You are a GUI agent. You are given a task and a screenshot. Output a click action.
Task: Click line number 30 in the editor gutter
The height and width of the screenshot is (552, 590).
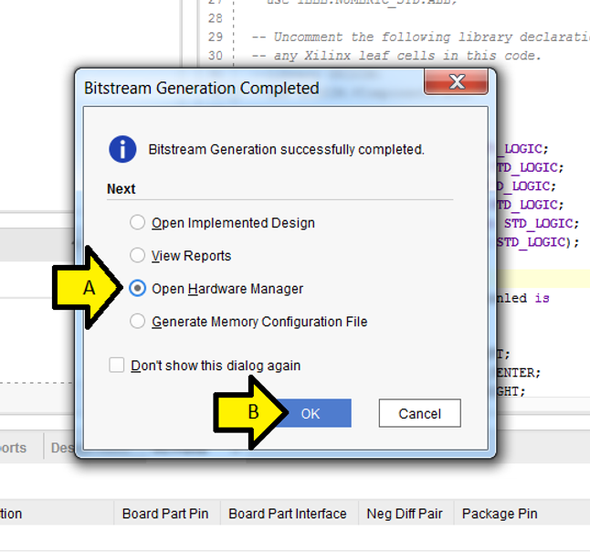point(215,55)
